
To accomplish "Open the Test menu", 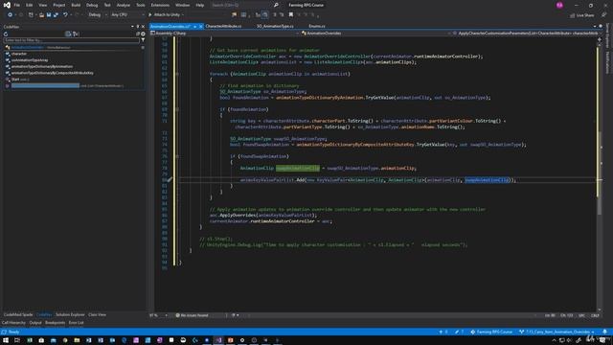I will (x=107, y=5).
